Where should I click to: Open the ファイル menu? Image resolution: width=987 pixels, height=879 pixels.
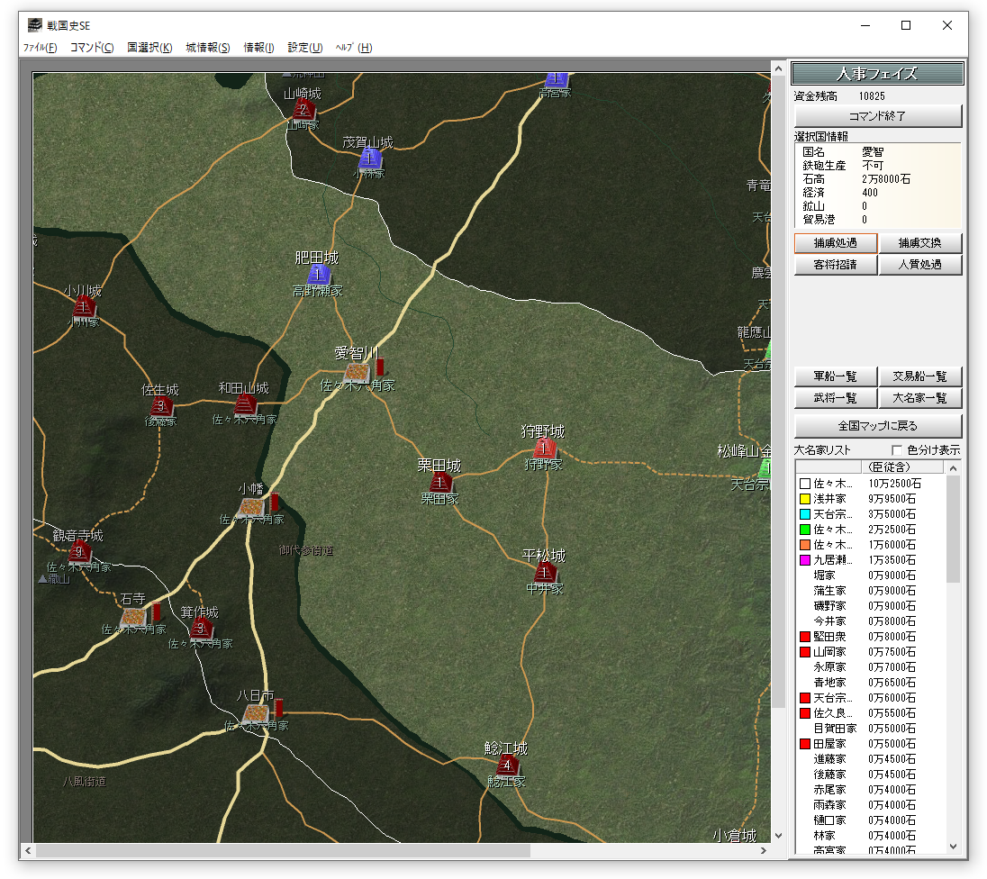pyautogui.click(x=40, y=48)
